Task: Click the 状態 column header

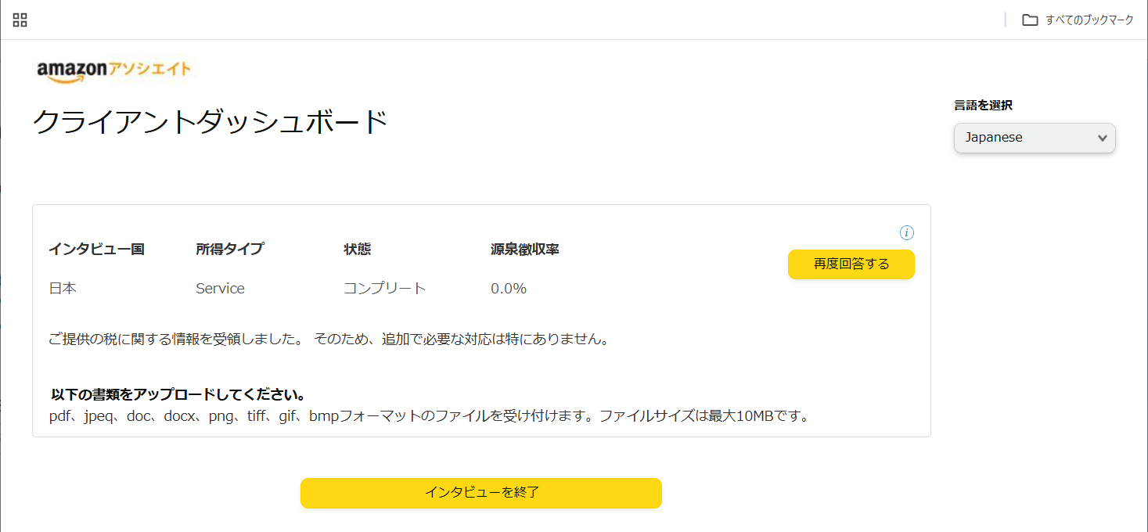Action: [x=357, y=250]
